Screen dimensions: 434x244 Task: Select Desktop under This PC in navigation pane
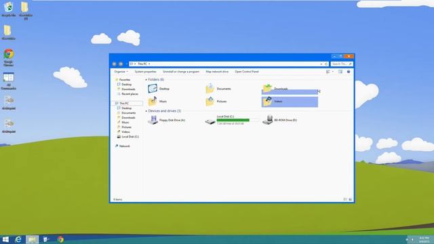(124, 108)
